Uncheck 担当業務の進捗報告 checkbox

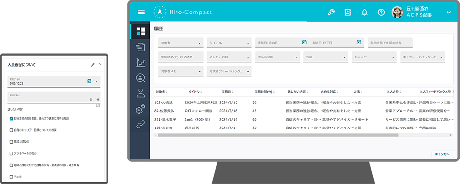(11, 119)
